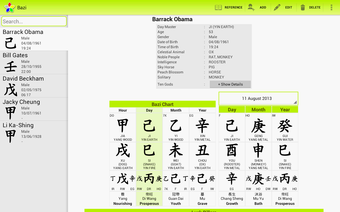Screen dimensions: 340x212
Task: Open the Reference book icon
Action: 218,7
